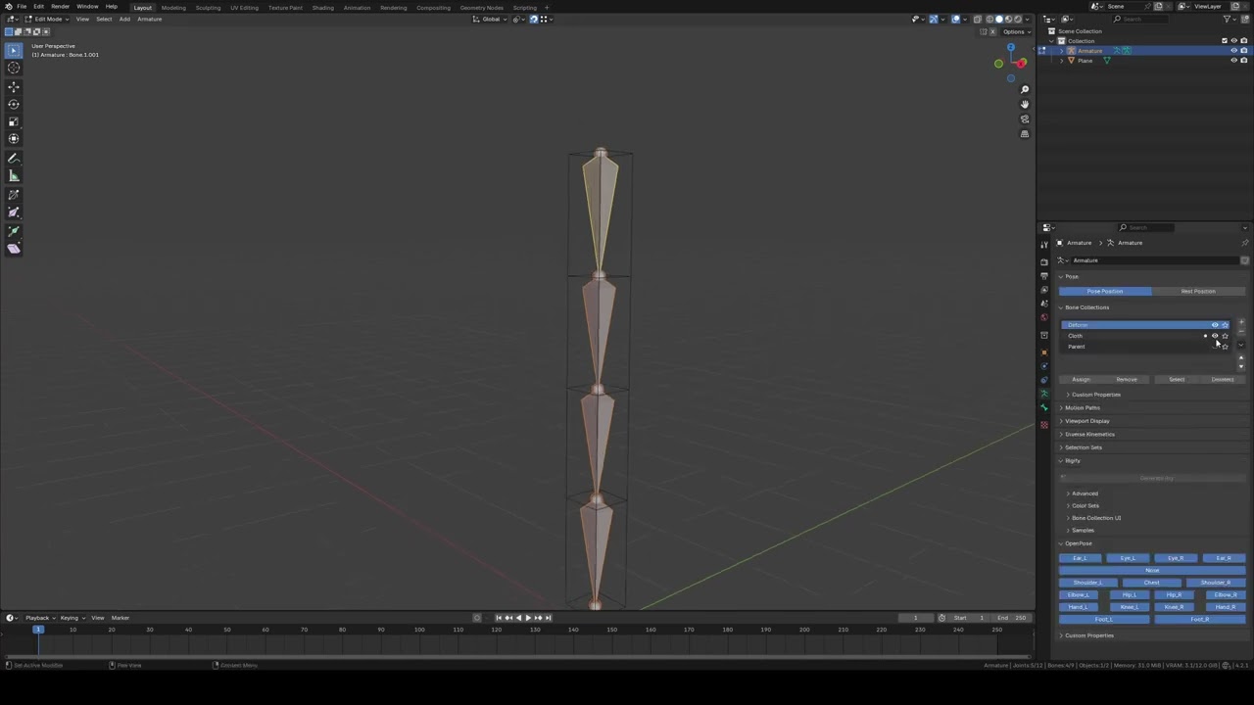The width and height of the screenshot is (1254, 705).
Task: Open the outliner filter funnel
Action: 1228,19
